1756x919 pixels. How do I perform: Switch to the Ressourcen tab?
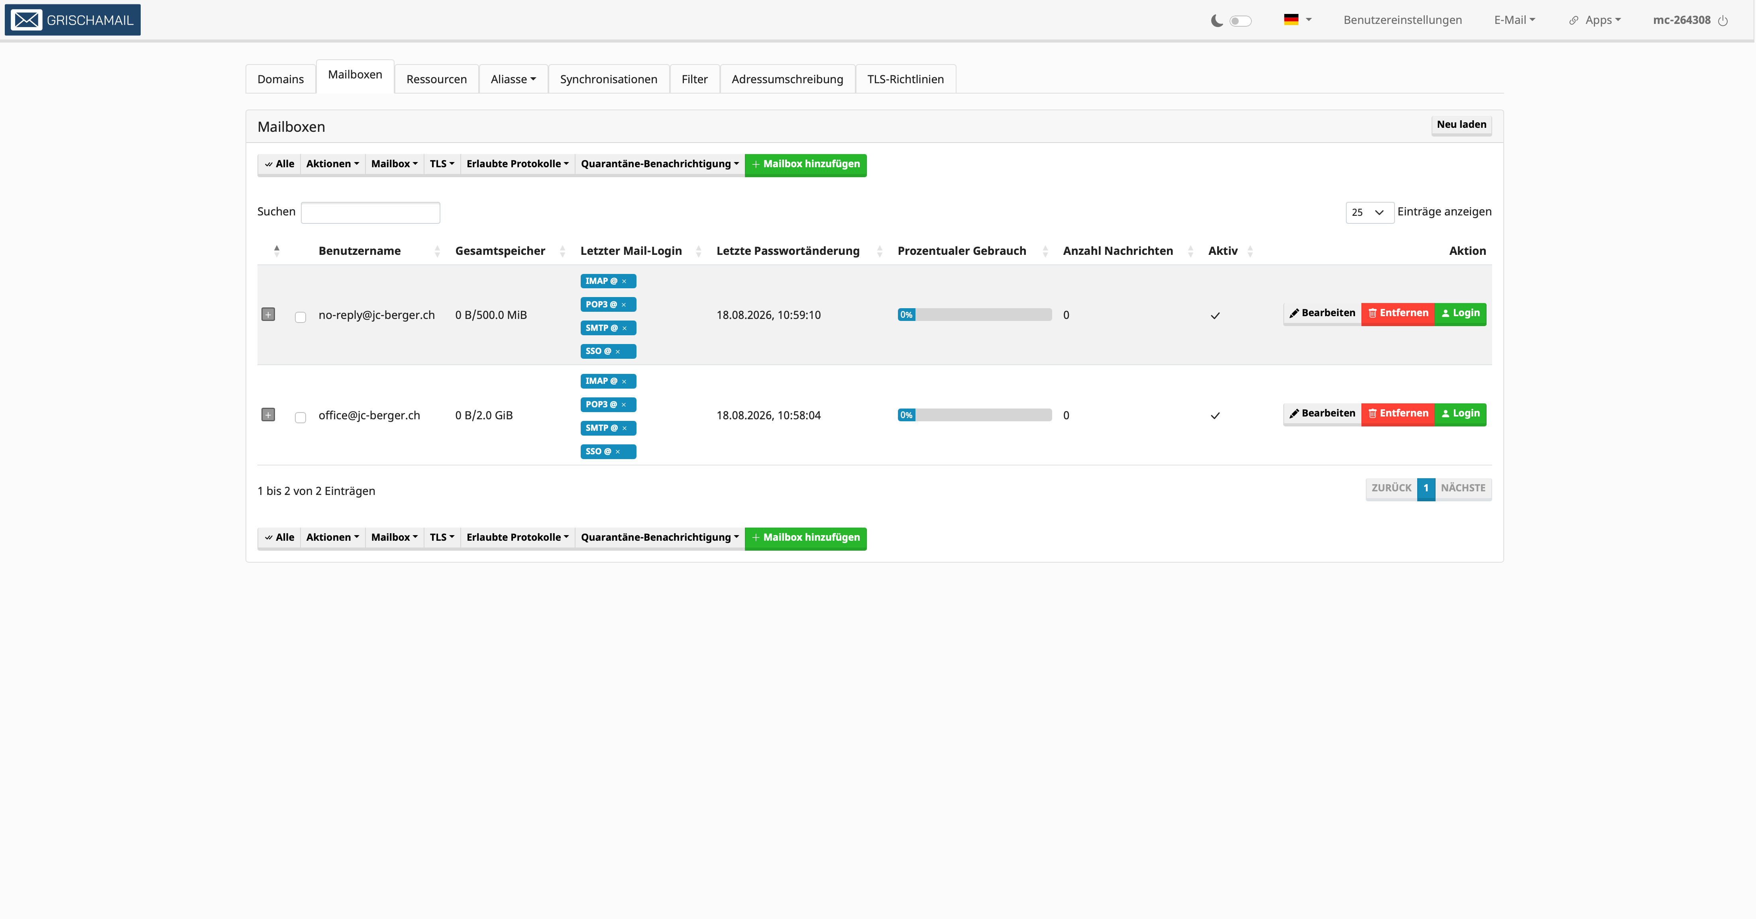(436, 79)
